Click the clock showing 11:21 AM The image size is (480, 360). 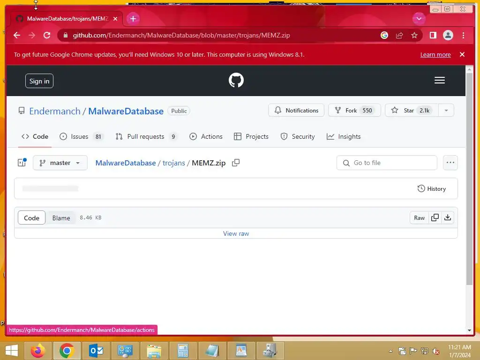click(459, 351)
